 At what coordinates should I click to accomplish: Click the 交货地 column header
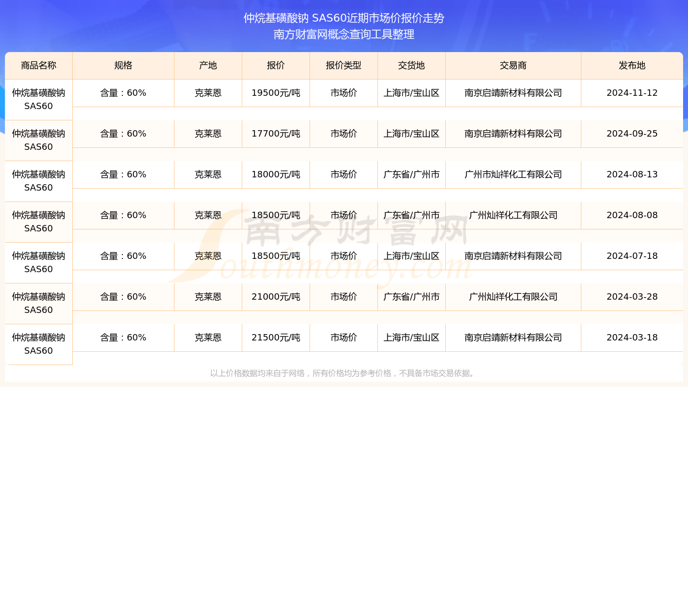(x=412, y=66)
